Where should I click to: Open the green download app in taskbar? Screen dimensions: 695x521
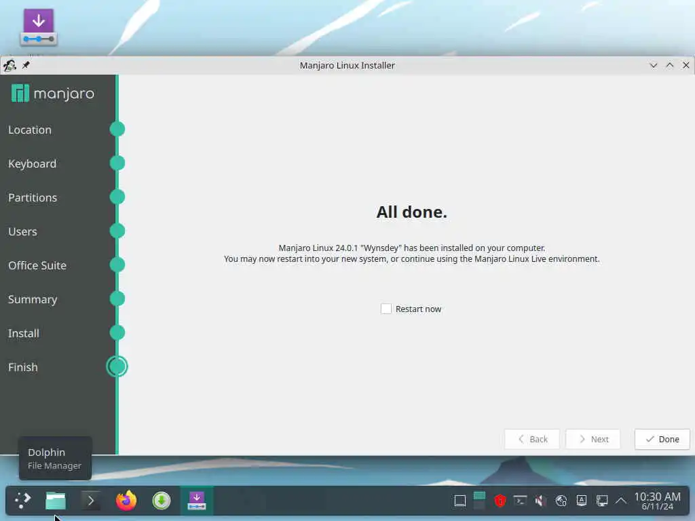[x=162, y=501]
